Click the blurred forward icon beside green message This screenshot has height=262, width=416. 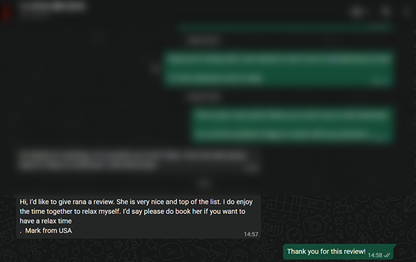coord(155,69)
